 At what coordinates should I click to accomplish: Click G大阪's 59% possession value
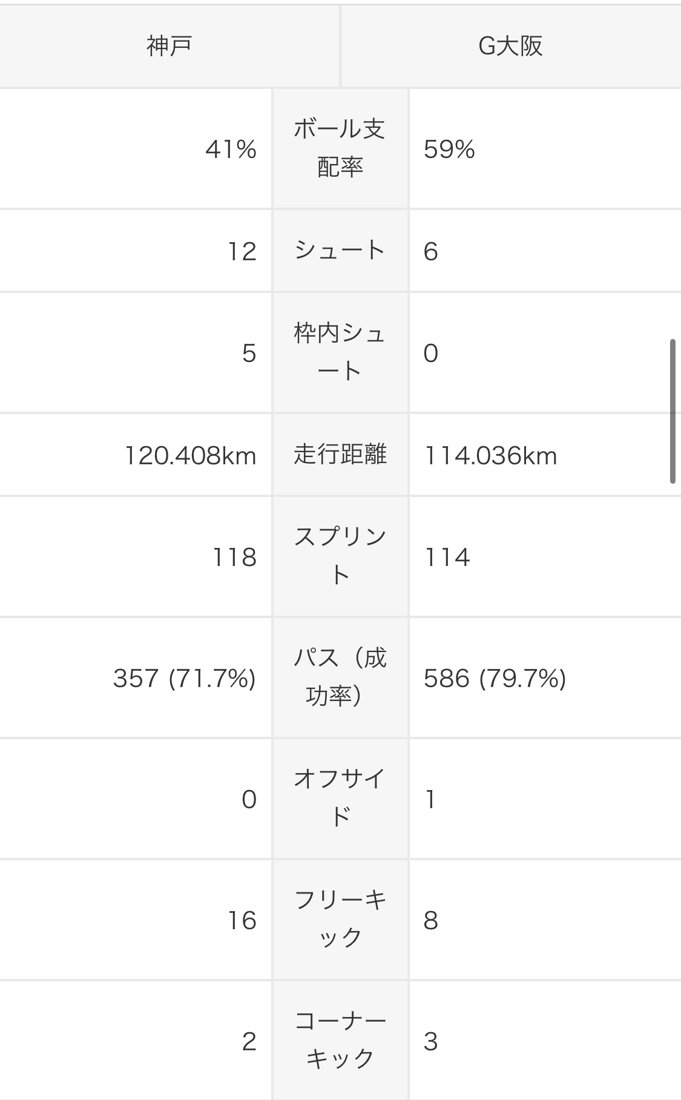[449, 149]
